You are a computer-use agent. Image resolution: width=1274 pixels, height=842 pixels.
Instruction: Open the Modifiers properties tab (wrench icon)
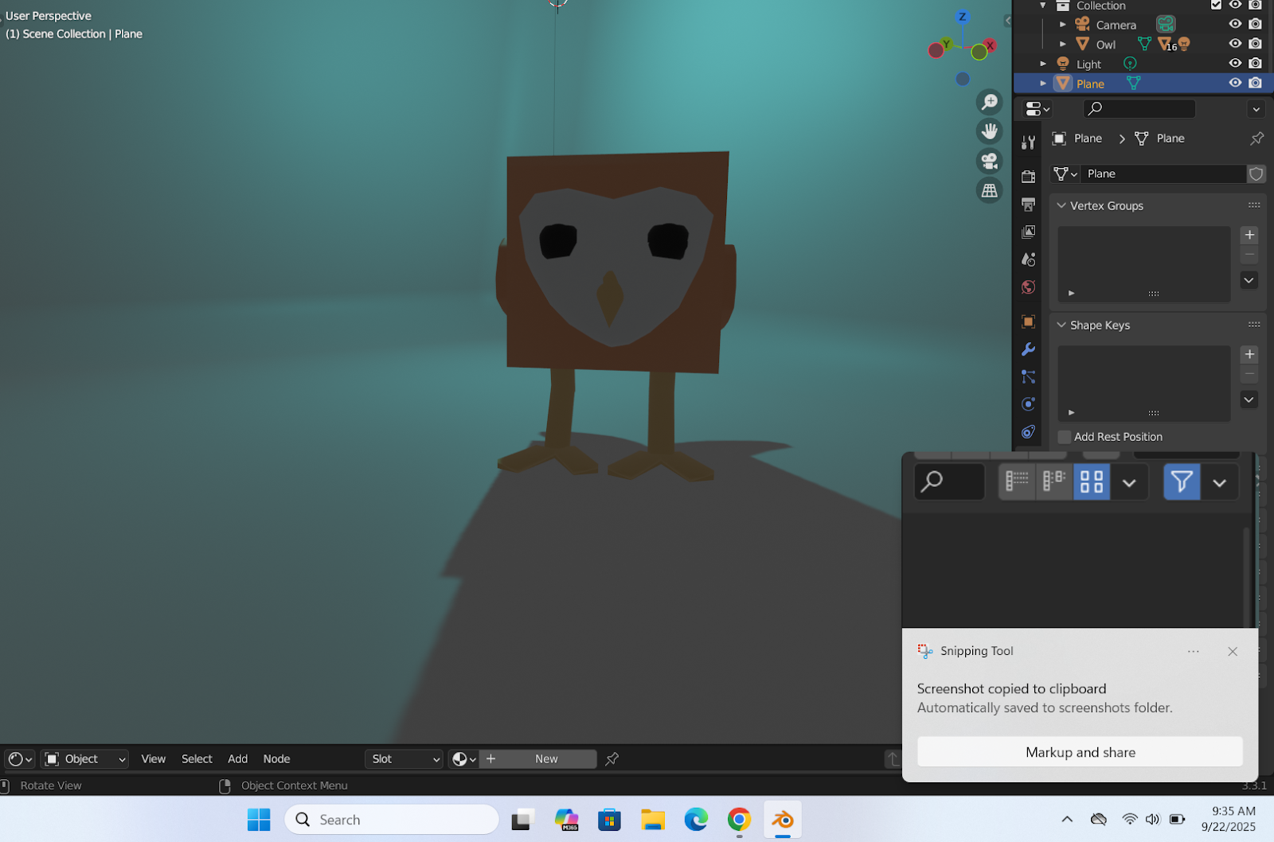coord(1028,349)
